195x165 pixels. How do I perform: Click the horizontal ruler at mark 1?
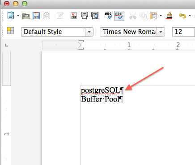[129, 45]
